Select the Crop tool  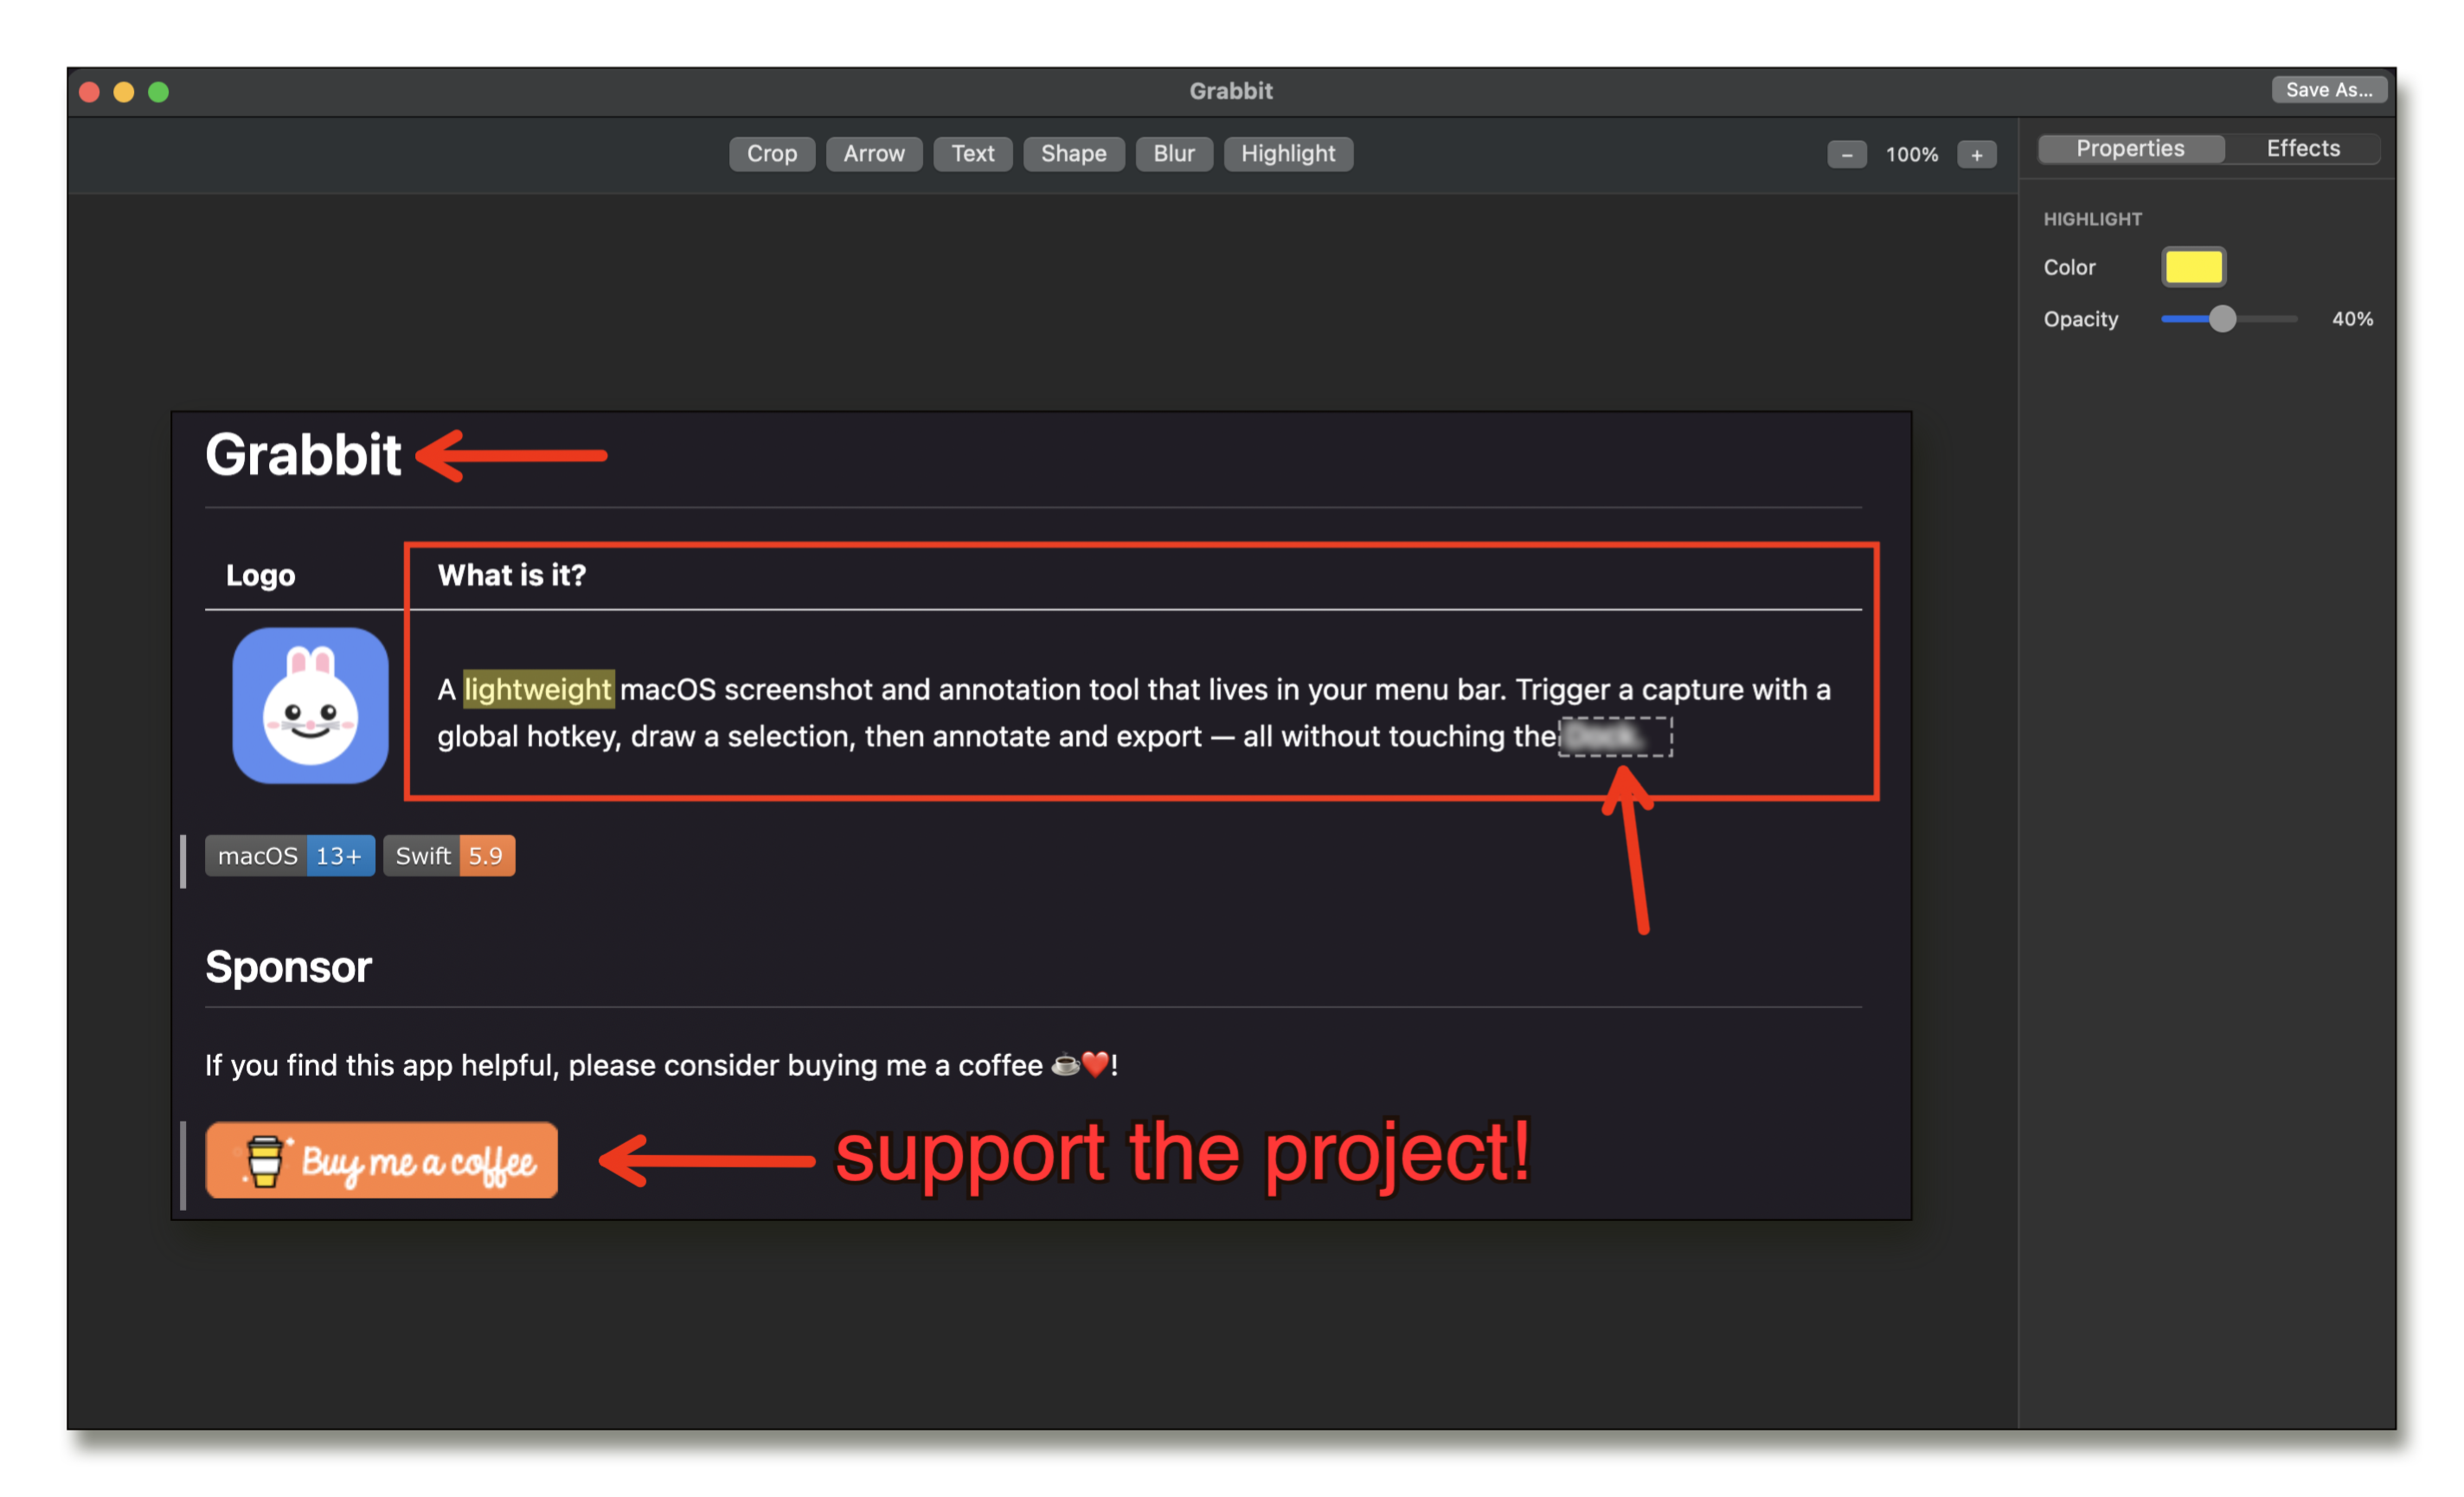tap(771, 154)
